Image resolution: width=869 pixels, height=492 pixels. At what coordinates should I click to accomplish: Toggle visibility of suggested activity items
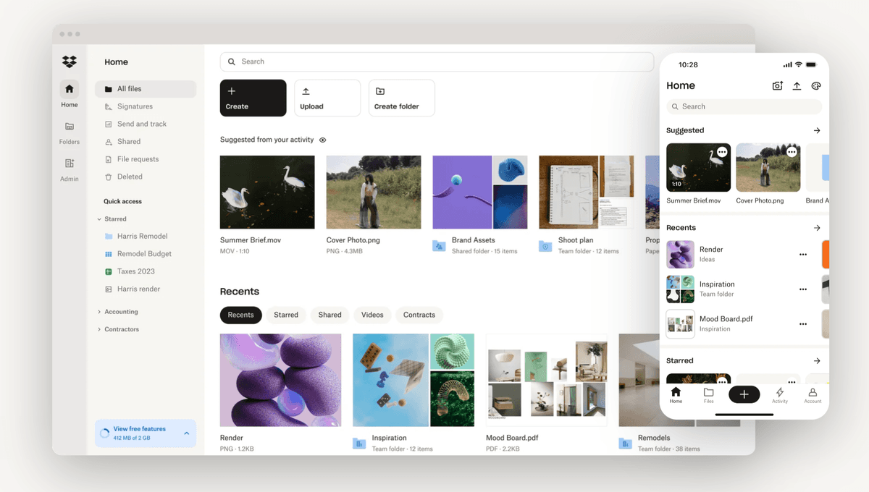click(x=323, y=139)
